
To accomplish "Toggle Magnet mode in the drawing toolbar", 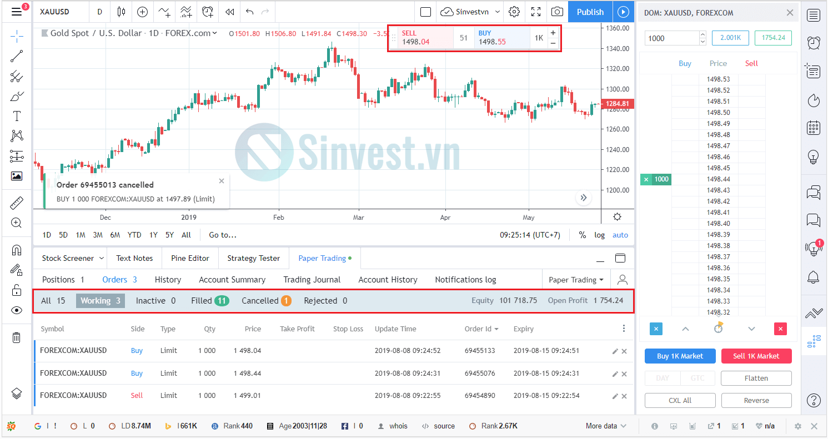I will point(17,250).
